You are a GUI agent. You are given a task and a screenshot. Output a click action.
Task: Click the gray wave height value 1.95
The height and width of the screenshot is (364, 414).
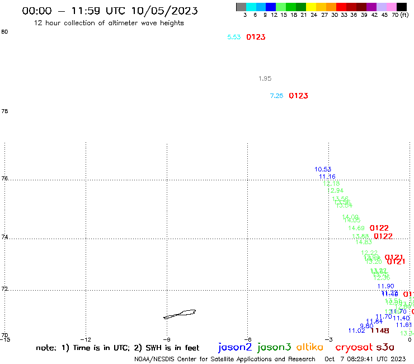[x=265, y=78]
